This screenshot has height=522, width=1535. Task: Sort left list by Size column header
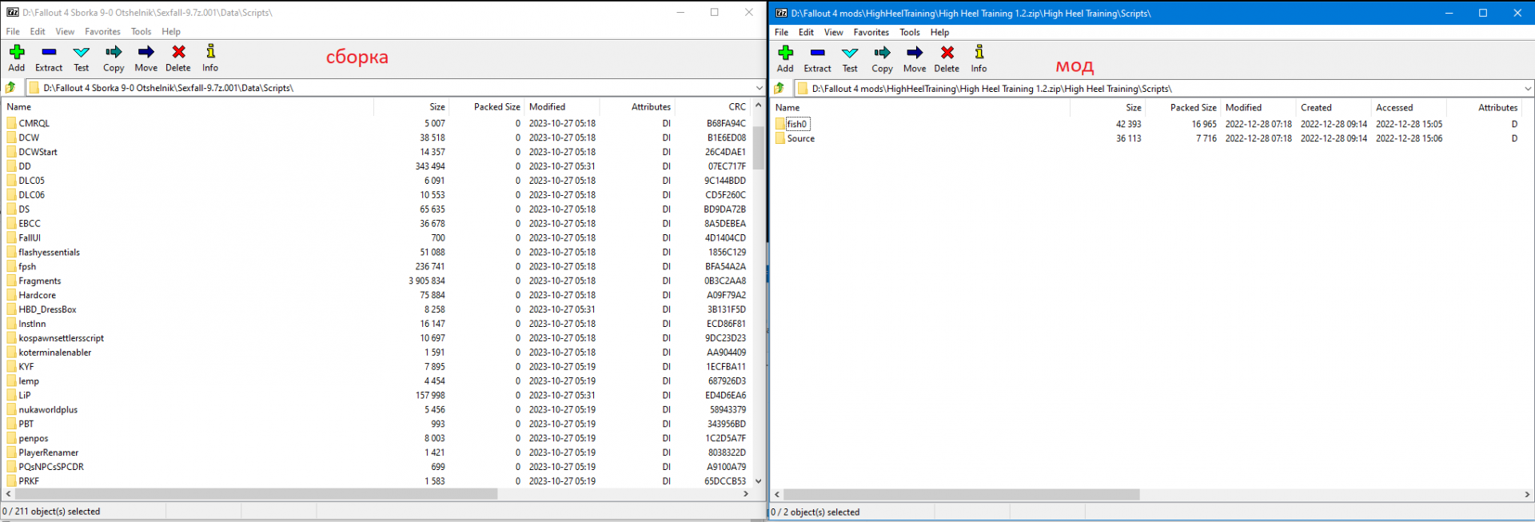point(437,107)
